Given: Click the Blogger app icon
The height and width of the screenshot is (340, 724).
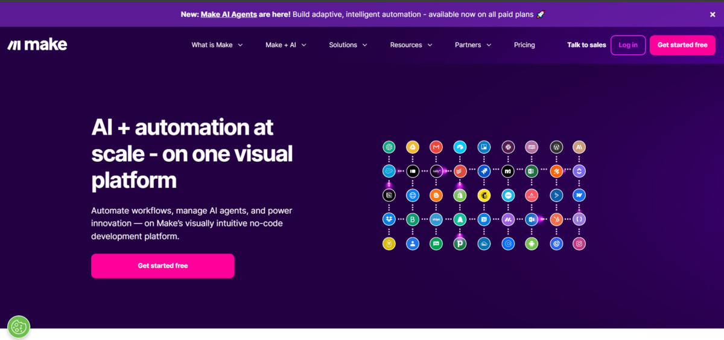Looking at the screenshot, I should [436, 195].
